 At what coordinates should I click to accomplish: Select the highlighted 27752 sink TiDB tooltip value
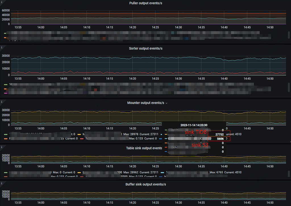point(219,134)
